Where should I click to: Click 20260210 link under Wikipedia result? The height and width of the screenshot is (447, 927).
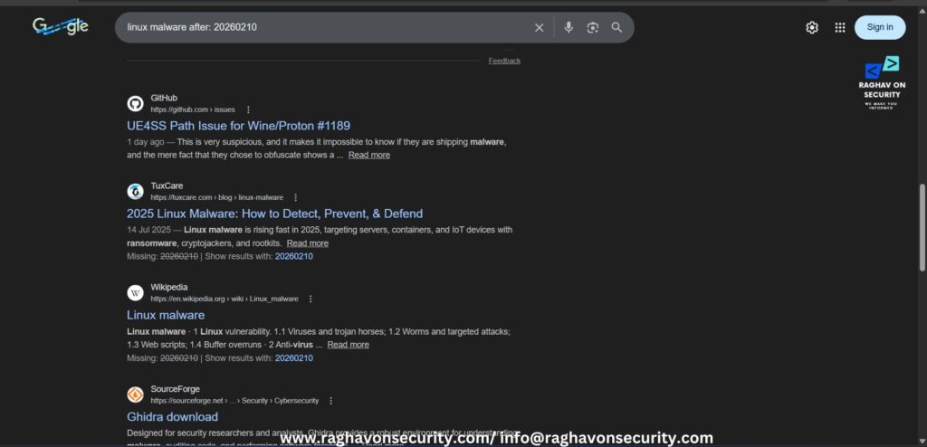tap(294, 358)
